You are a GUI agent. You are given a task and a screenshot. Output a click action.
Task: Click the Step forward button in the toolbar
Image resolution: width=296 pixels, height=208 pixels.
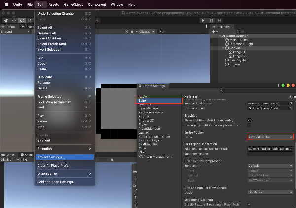click(219, 20)
